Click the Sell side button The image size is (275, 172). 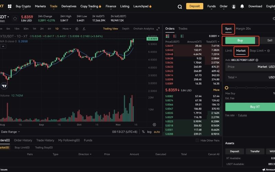[267, 41]
